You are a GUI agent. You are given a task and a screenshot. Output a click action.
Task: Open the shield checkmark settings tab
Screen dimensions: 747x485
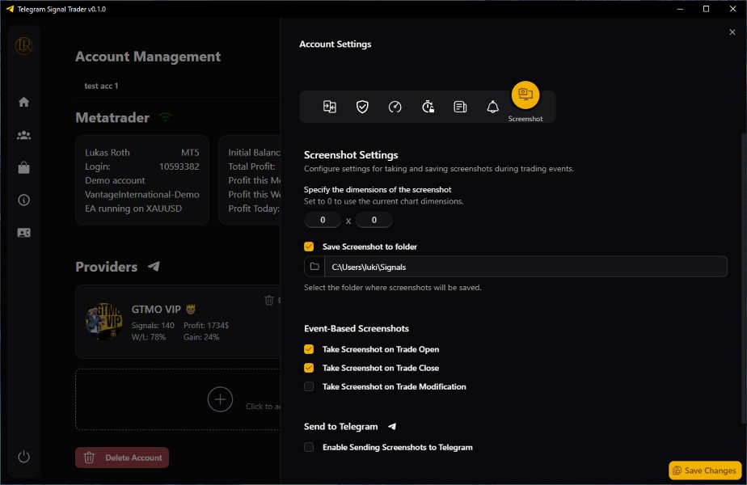(x=362, y=107)
